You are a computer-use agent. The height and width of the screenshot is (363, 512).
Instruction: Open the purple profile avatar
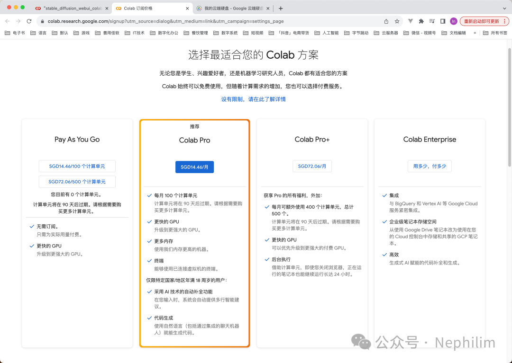point(454,21)
